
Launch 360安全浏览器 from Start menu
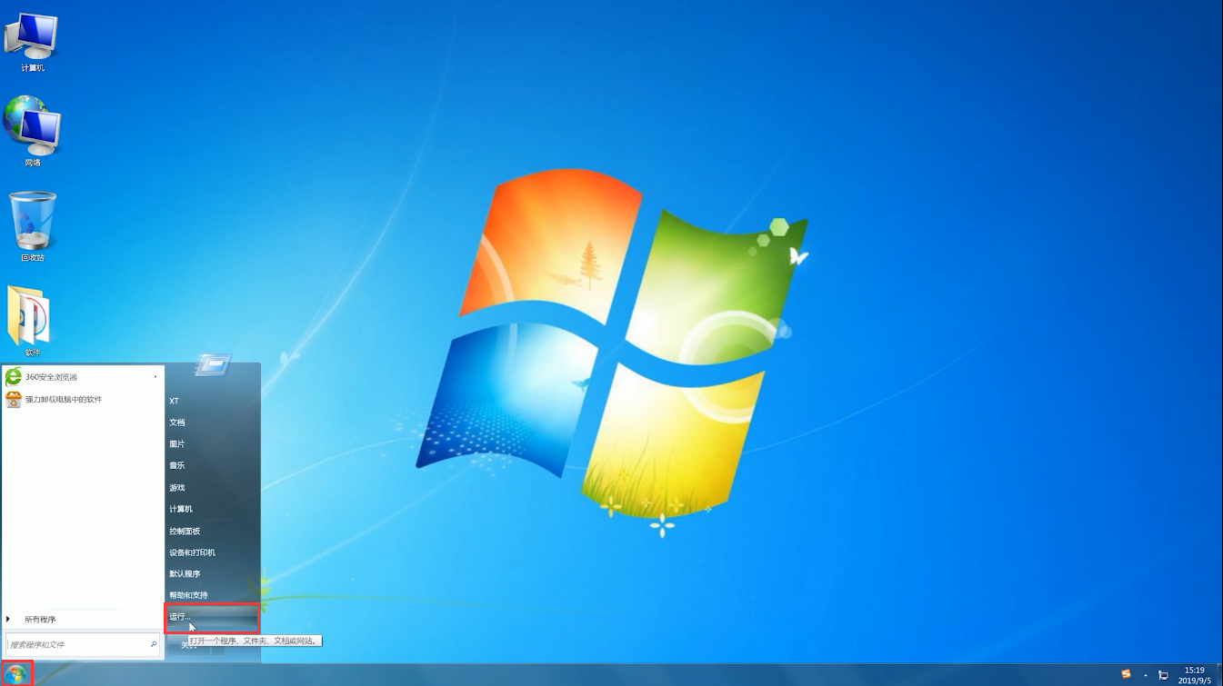[83, 377]
